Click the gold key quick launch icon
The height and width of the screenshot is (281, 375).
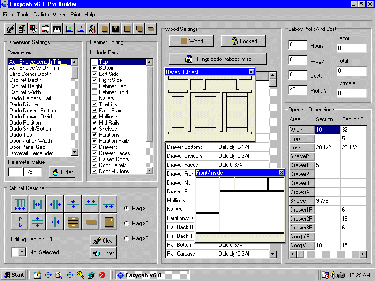pos(80,275)
